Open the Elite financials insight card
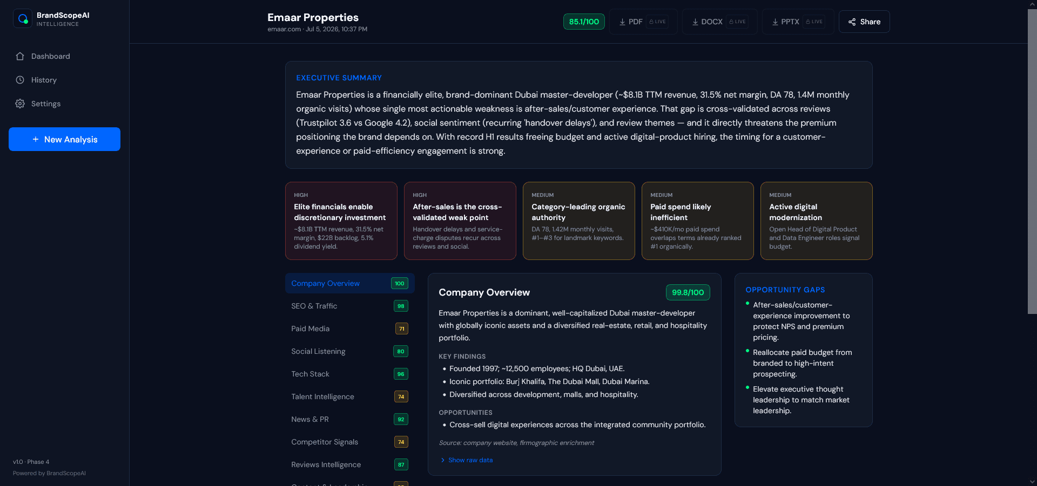 click(x=341, y=221)
